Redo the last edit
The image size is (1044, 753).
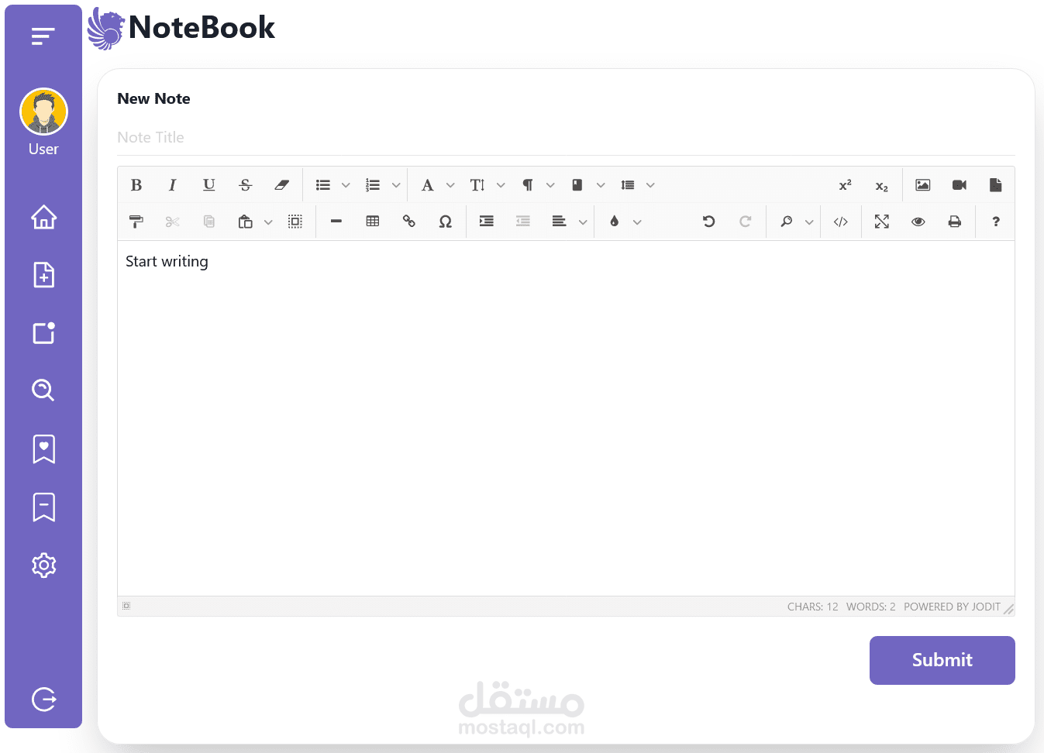tap(745, 222)
